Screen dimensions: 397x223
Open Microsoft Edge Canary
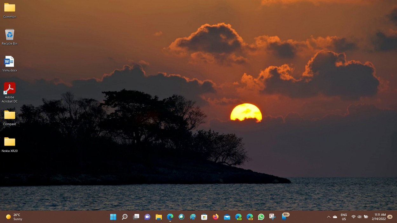[x=250, y=217]
